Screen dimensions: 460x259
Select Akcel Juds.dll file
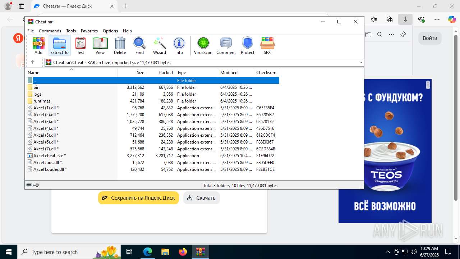[153, 162]
